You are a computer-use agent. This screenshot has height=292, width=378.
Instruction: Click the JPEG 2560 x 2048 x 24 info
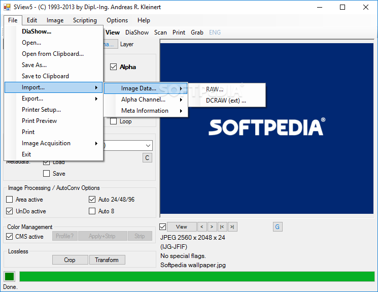pyautogui.click(x=193, y=238)
